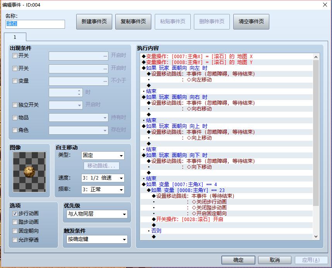Enable the 角色 condition checkbox
Viewport: 332px width, 268px height.
coord(15,130)
